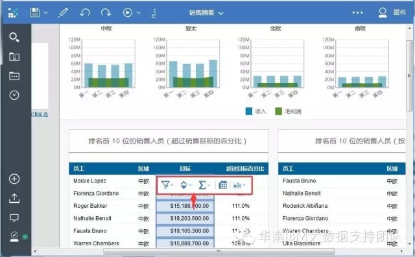Open the search icon in sidebar
The height and width of the screenshot is (257, 415).
pos(14,38)
